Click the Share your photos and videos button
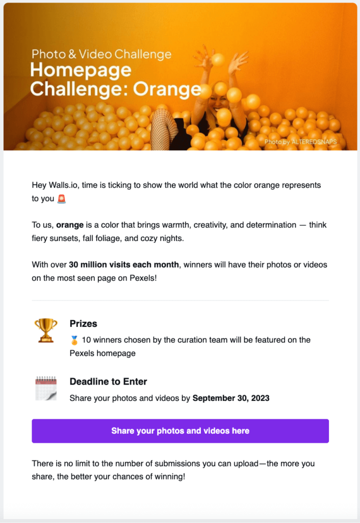Viewport: 360px width, 523px height. [x=180, y=431]
